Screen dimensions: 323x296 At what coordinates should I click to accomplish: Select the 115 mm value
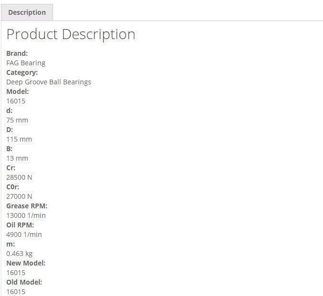pyautogui.click(x=19, y=139)
